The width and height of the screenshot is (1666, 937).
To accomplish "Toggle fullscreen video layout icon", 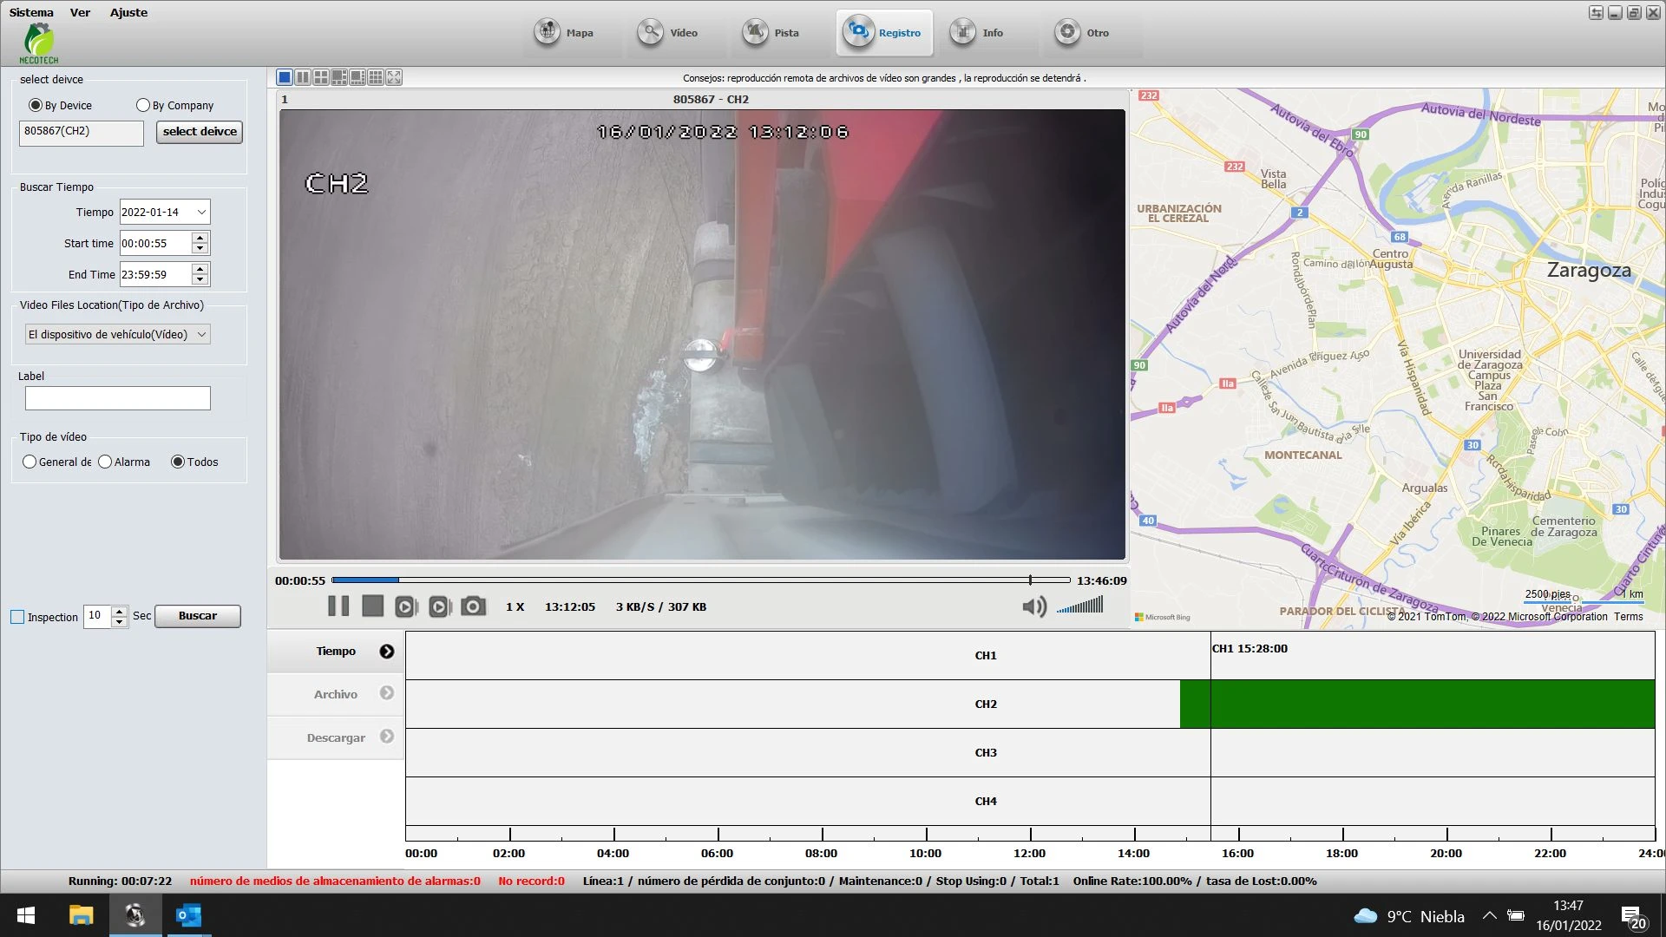I will click(x=394, y=77).
